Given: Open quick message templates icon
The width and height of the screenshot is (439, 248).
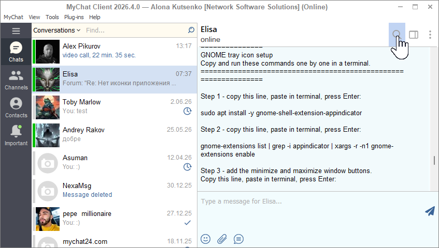Looking at the screenshot, I should point(238,239).
